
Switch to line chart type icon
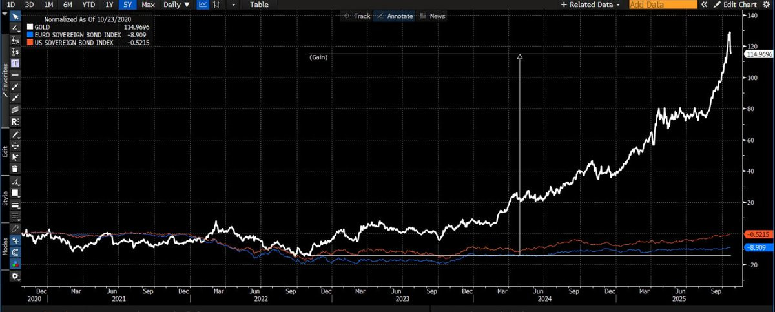coord(203,5)
